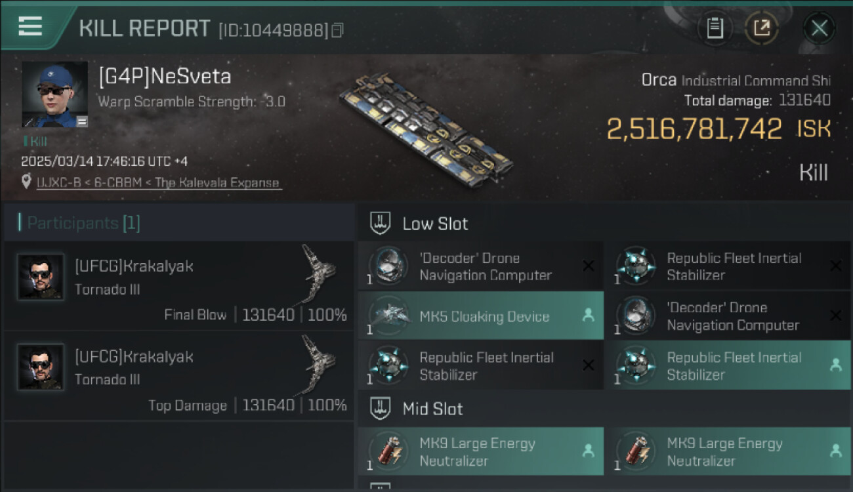Click the clipboard icon in the top bar
This screenshot has width=853, height=492.
coord(715,28)
